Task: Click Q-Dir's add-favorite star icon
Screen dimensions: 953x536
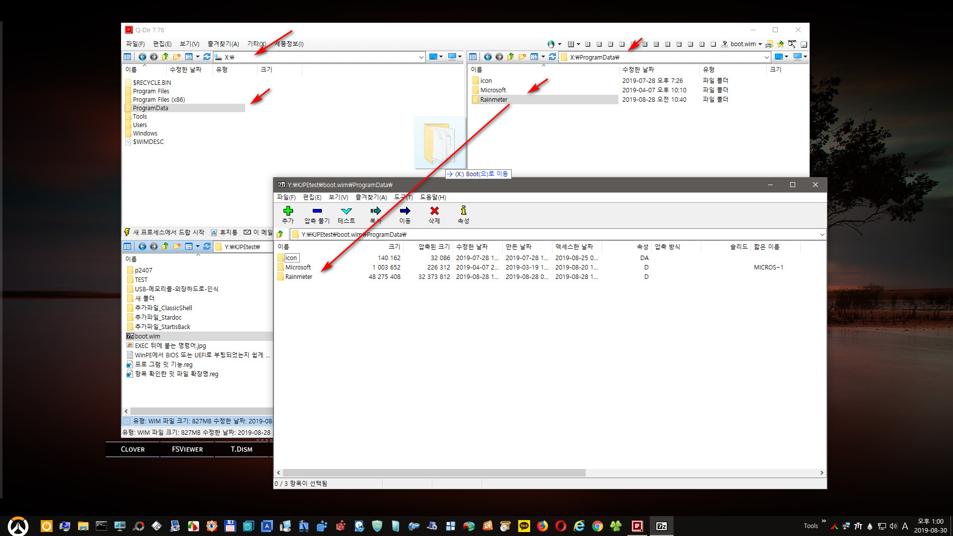Action: click(x=780, y=44)
